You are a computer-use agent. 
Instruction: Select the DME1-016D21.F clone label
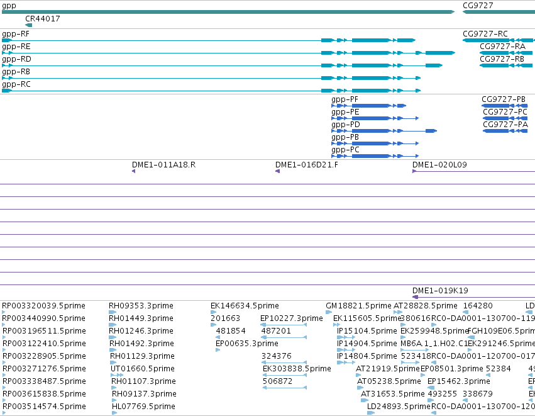pyautogui.click(x=307, y=165)
